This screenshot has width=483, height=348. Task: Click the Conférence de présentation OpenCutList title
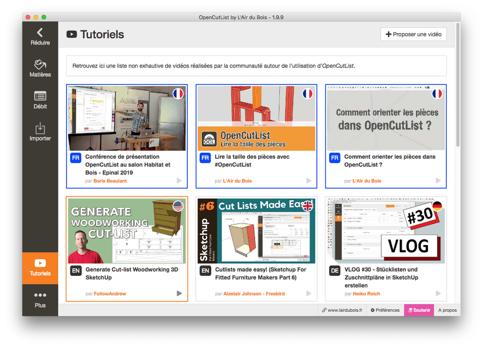[128, 165]
